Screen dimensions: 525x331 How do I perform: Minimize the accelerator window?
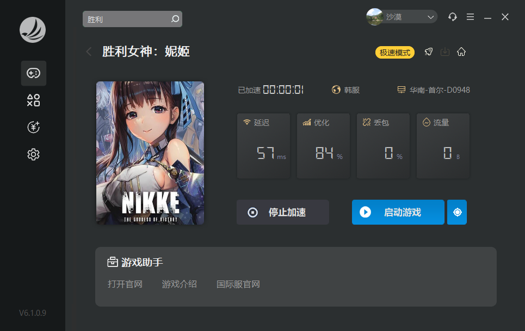pyautogui.click(x=487, y=17)
